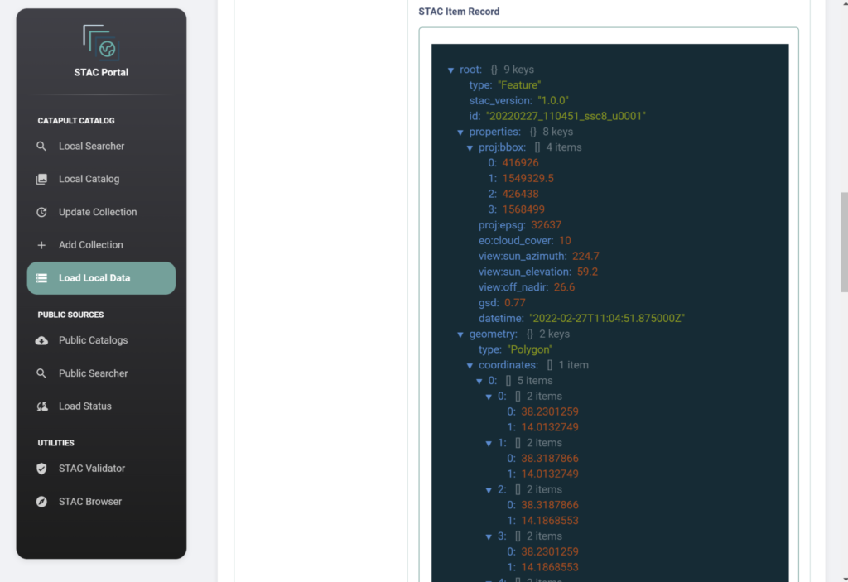Collapse the properties object in the record
This screenshot has height=582, width=848.
pos(461,132)
